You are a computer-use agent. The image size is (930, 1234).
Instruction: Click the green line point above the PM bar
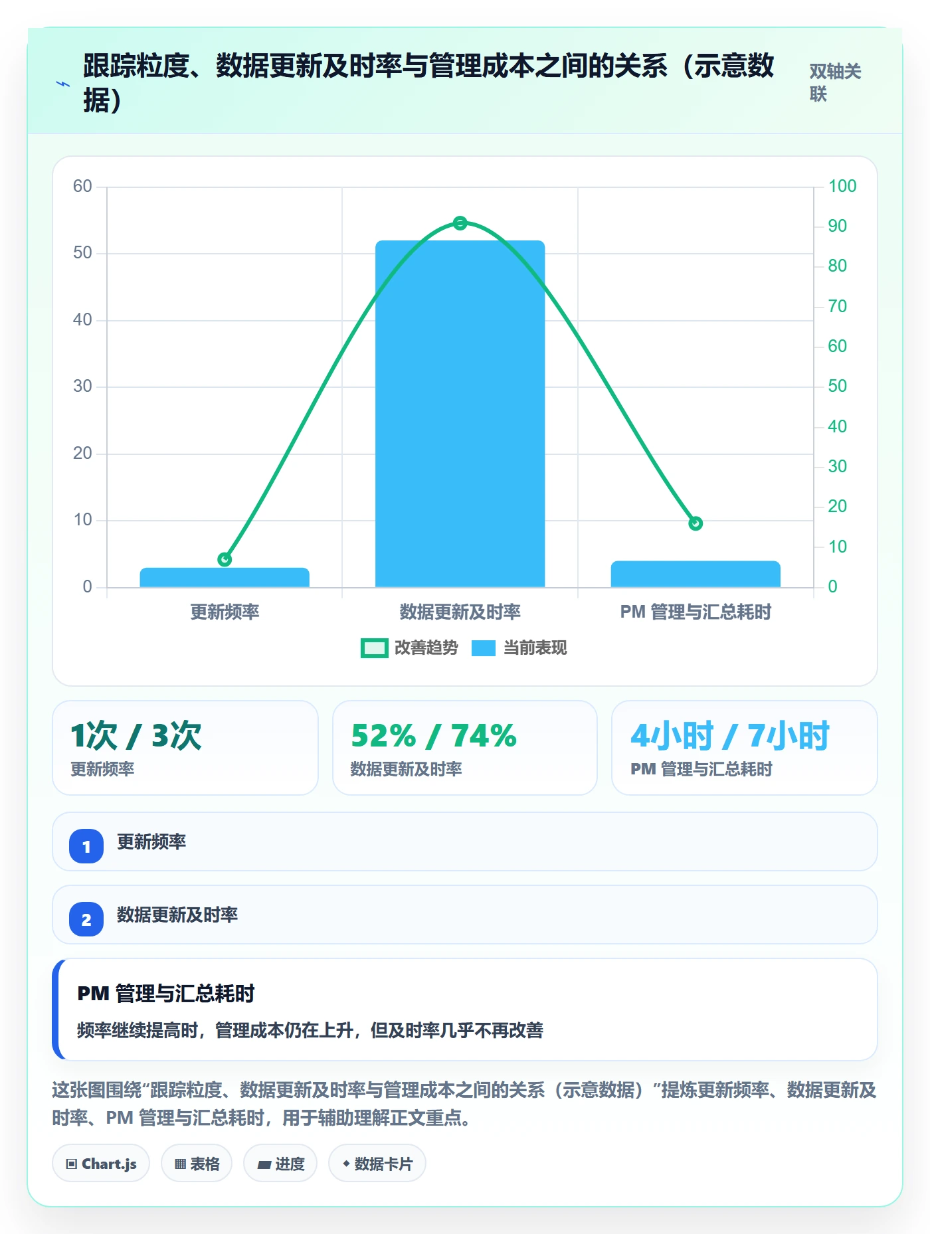click(696, 523)
